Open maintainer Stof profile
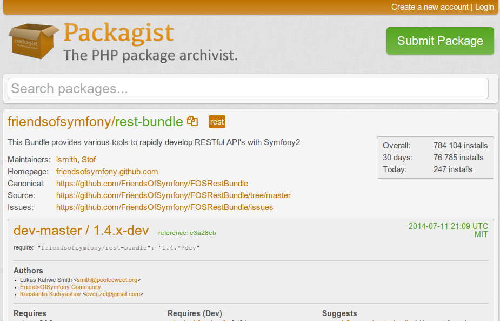The height and width of the screenshot is (321, 500). coord(89,160)
